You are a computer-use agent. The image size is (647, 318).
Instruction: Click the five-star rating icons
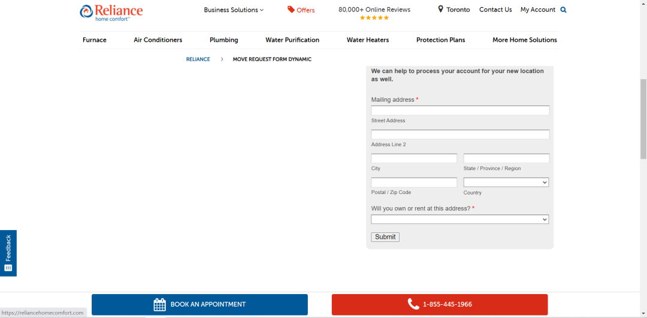(374, 18)
